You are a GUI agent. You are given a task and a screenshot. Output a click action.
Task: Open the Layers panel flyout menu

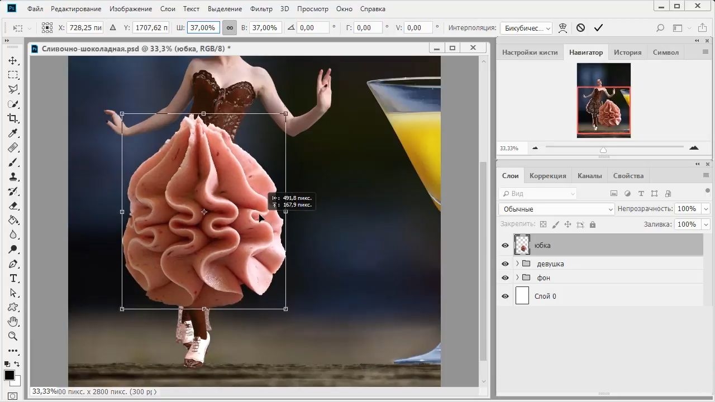click(706, 175)
